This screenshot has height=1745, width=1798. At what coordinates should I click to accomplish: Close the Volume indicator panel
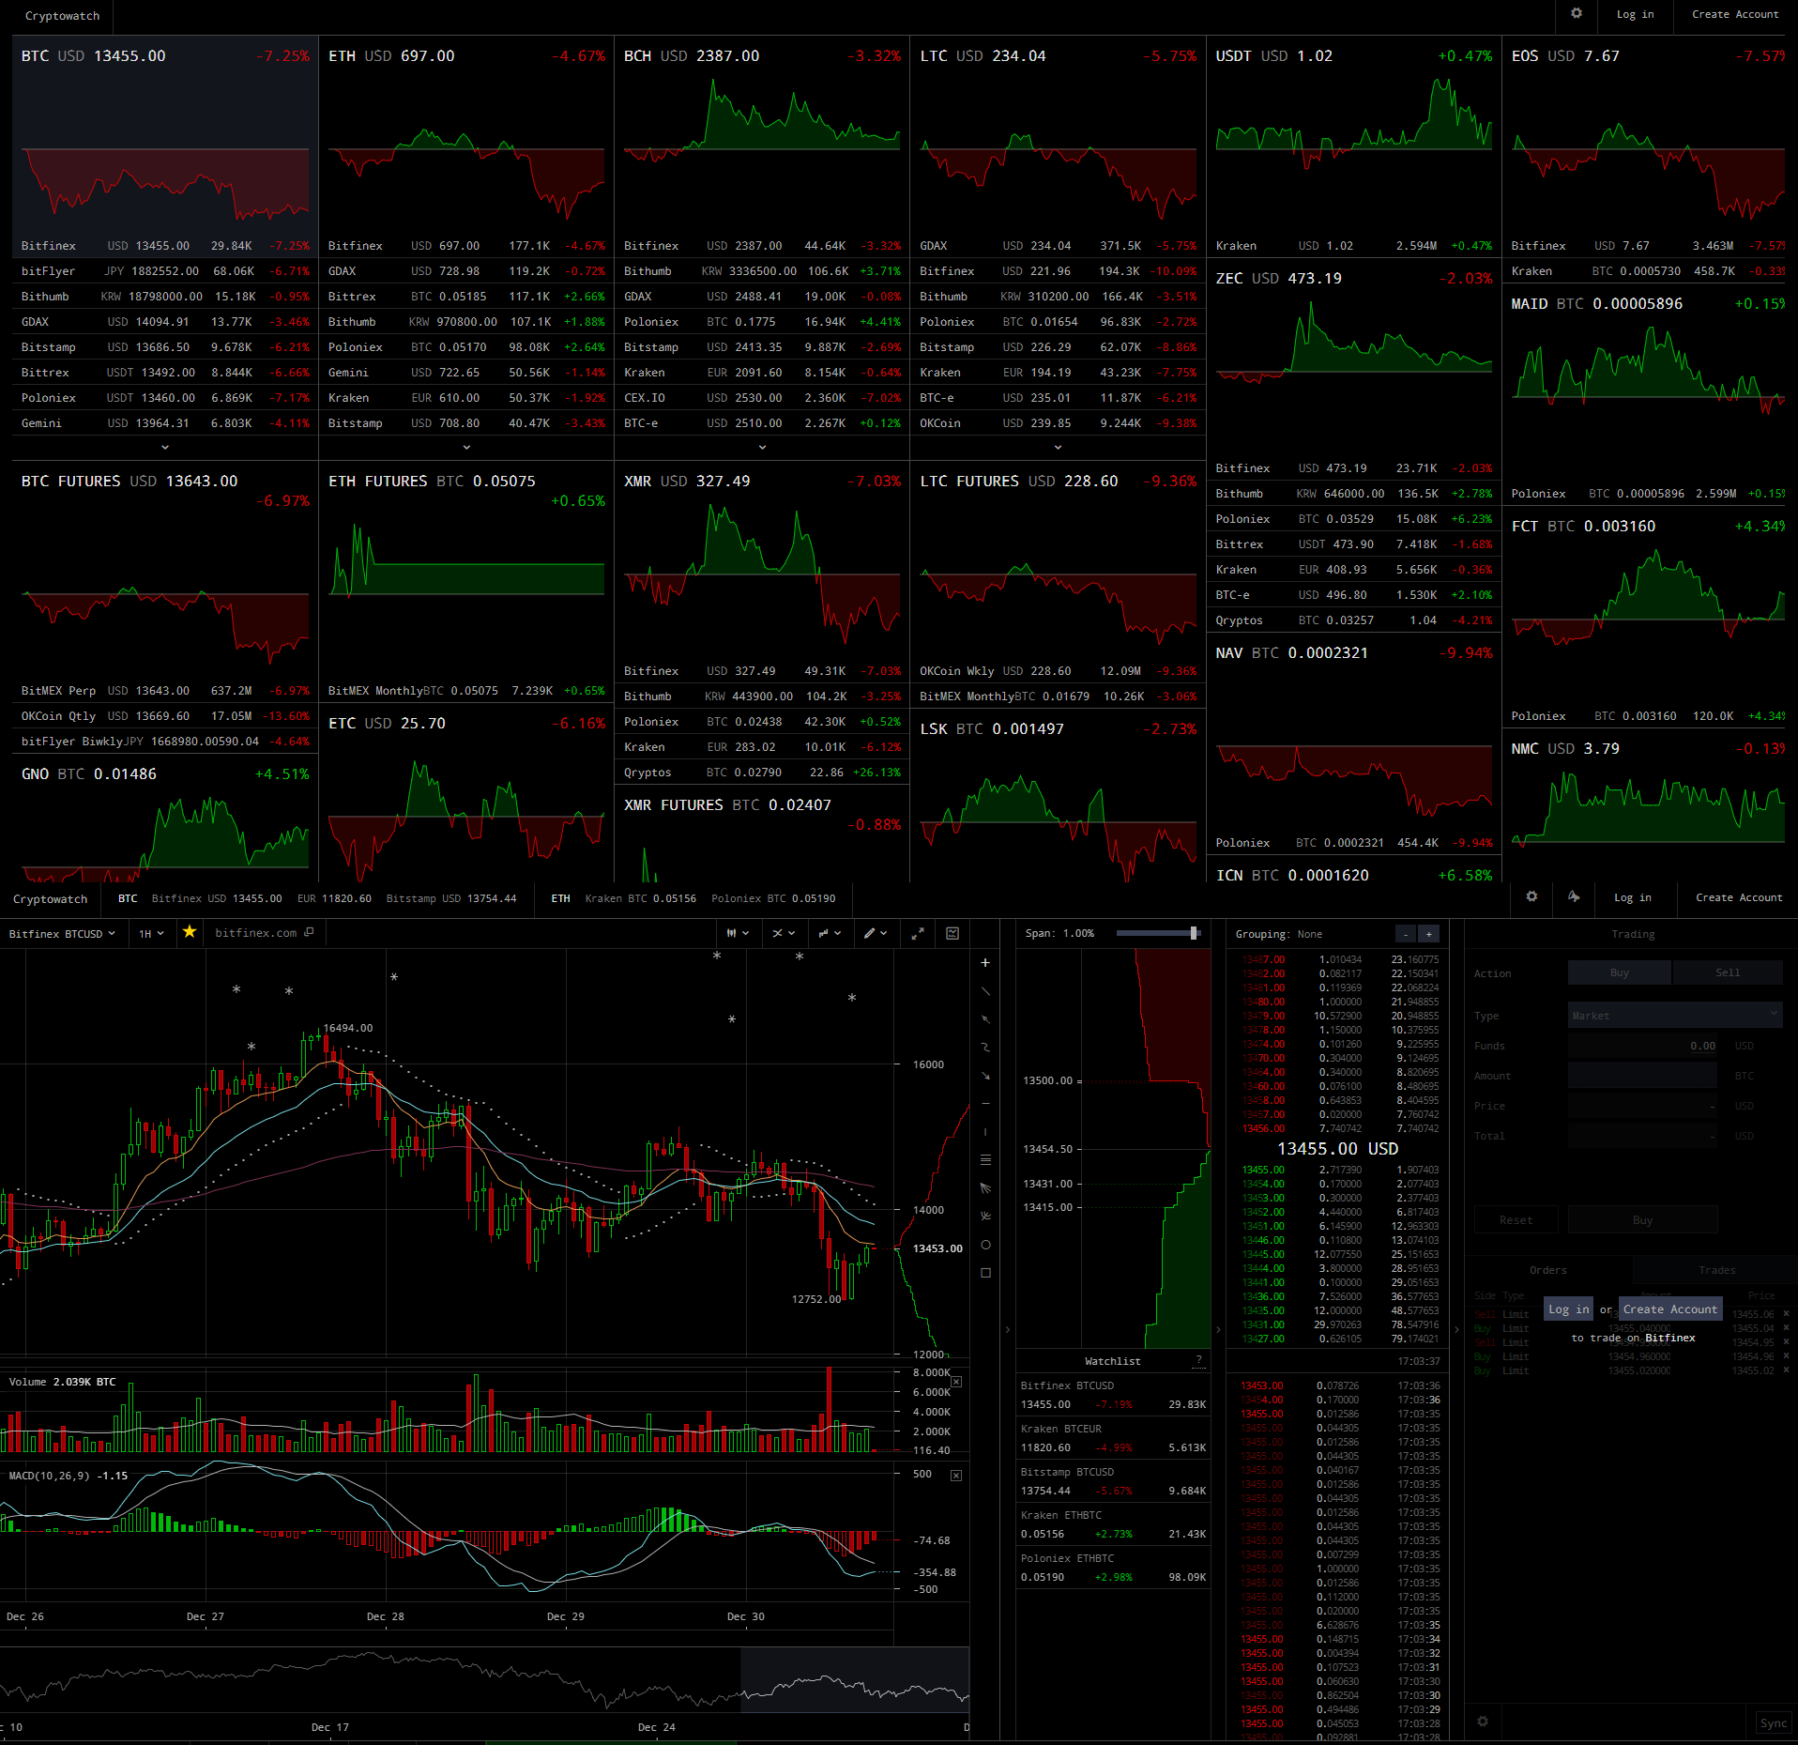(x=956, y=1382)
